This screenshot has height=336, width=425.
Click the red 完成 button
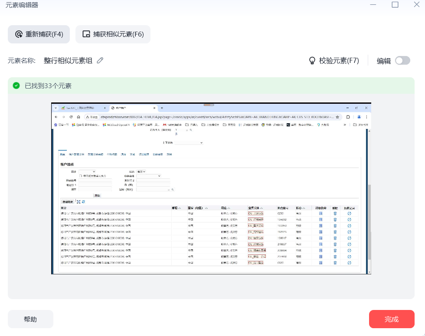click(x=391, y=319)
